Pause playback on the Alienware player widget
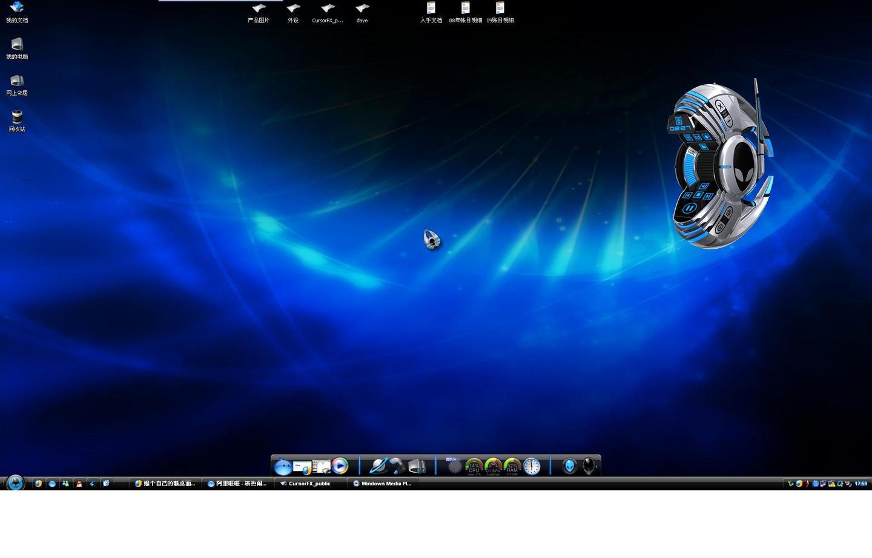The height and width of the screenshot is (558, 872). [689, 208]
